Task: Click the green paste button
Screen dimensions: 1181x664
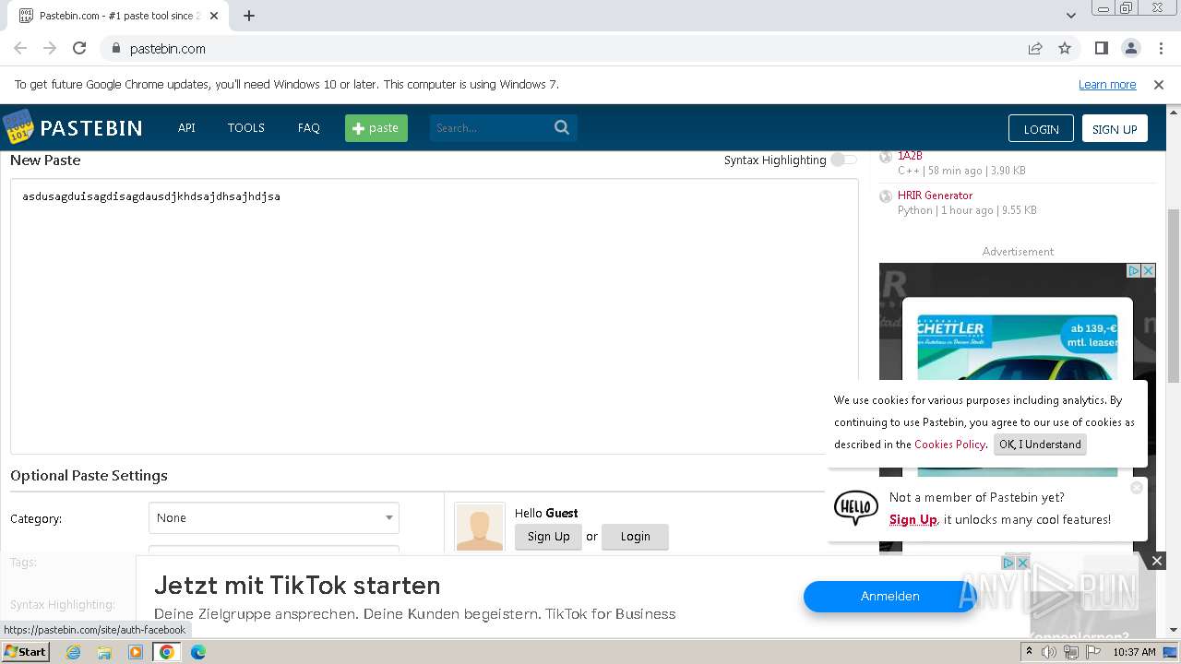Action: click(x=376, y=127)
